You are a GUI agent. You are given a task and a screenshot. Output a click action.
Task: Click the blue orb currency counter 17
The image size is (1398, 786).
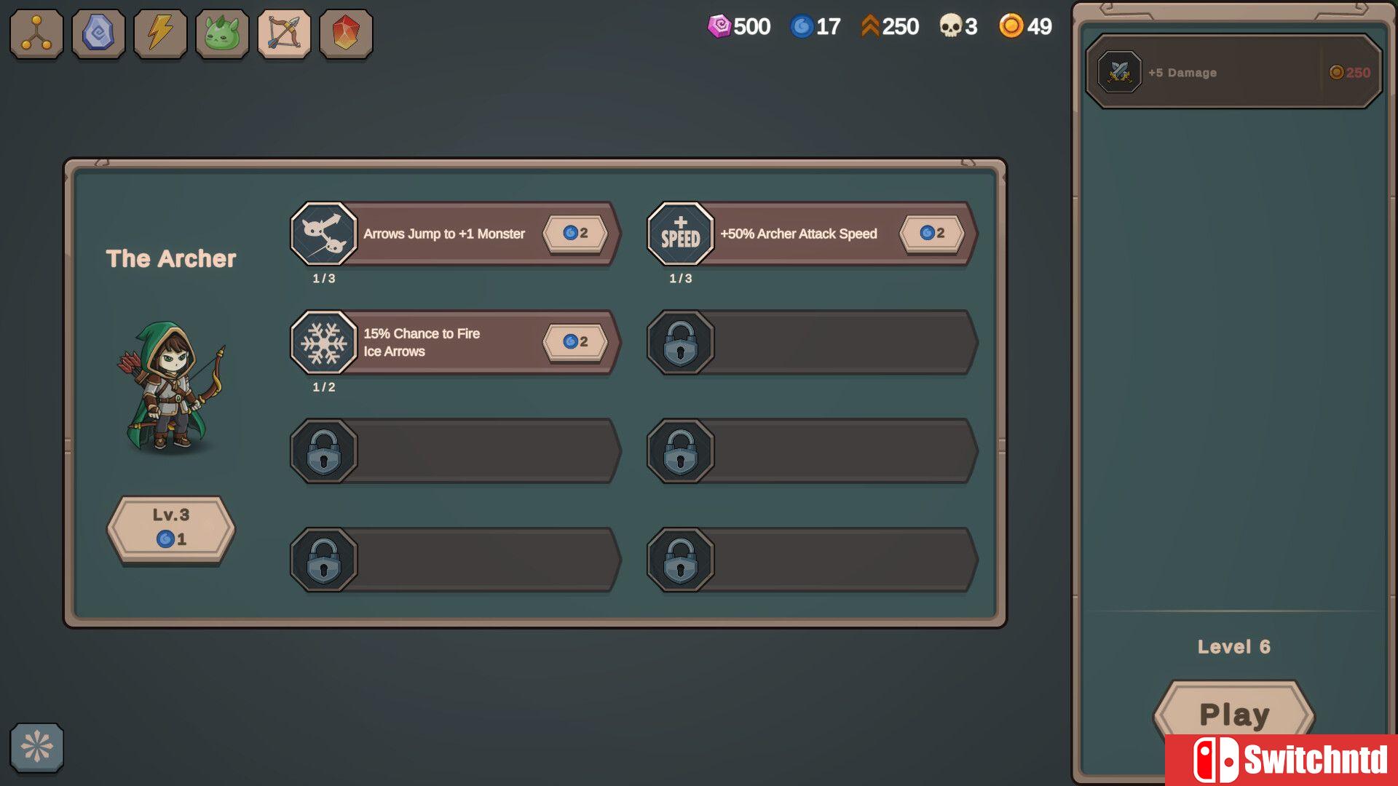point(815,27)
